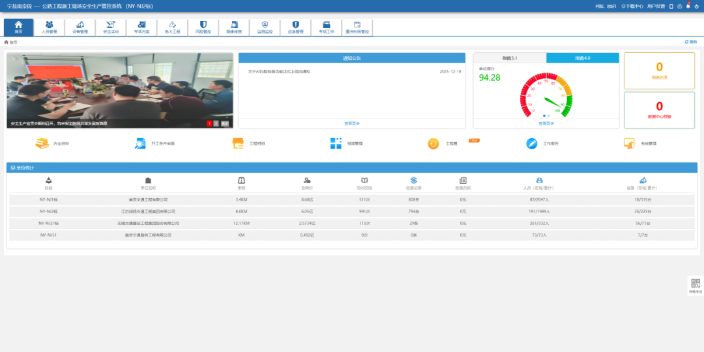Click the 87/2047人 personnel cell

pos(538,199)
